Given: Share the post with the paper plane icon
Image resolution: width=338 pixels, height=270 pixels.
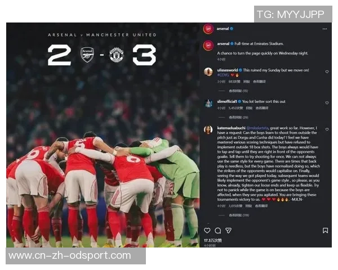Looking at the screenshot, I should [x=229, y=231].
